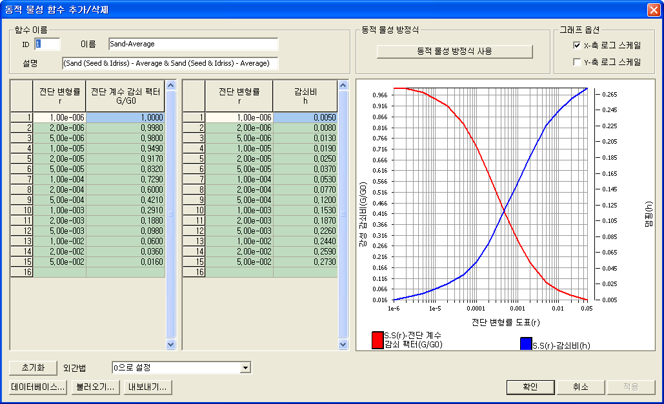Click the 설명 description text field
This screenshot has height=404, width=664.
[170, 63]
